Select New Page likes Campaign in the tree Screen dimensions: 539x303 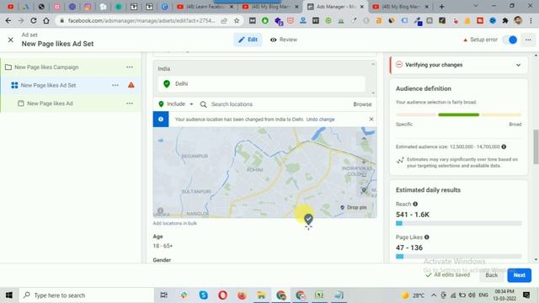(46, 67)
